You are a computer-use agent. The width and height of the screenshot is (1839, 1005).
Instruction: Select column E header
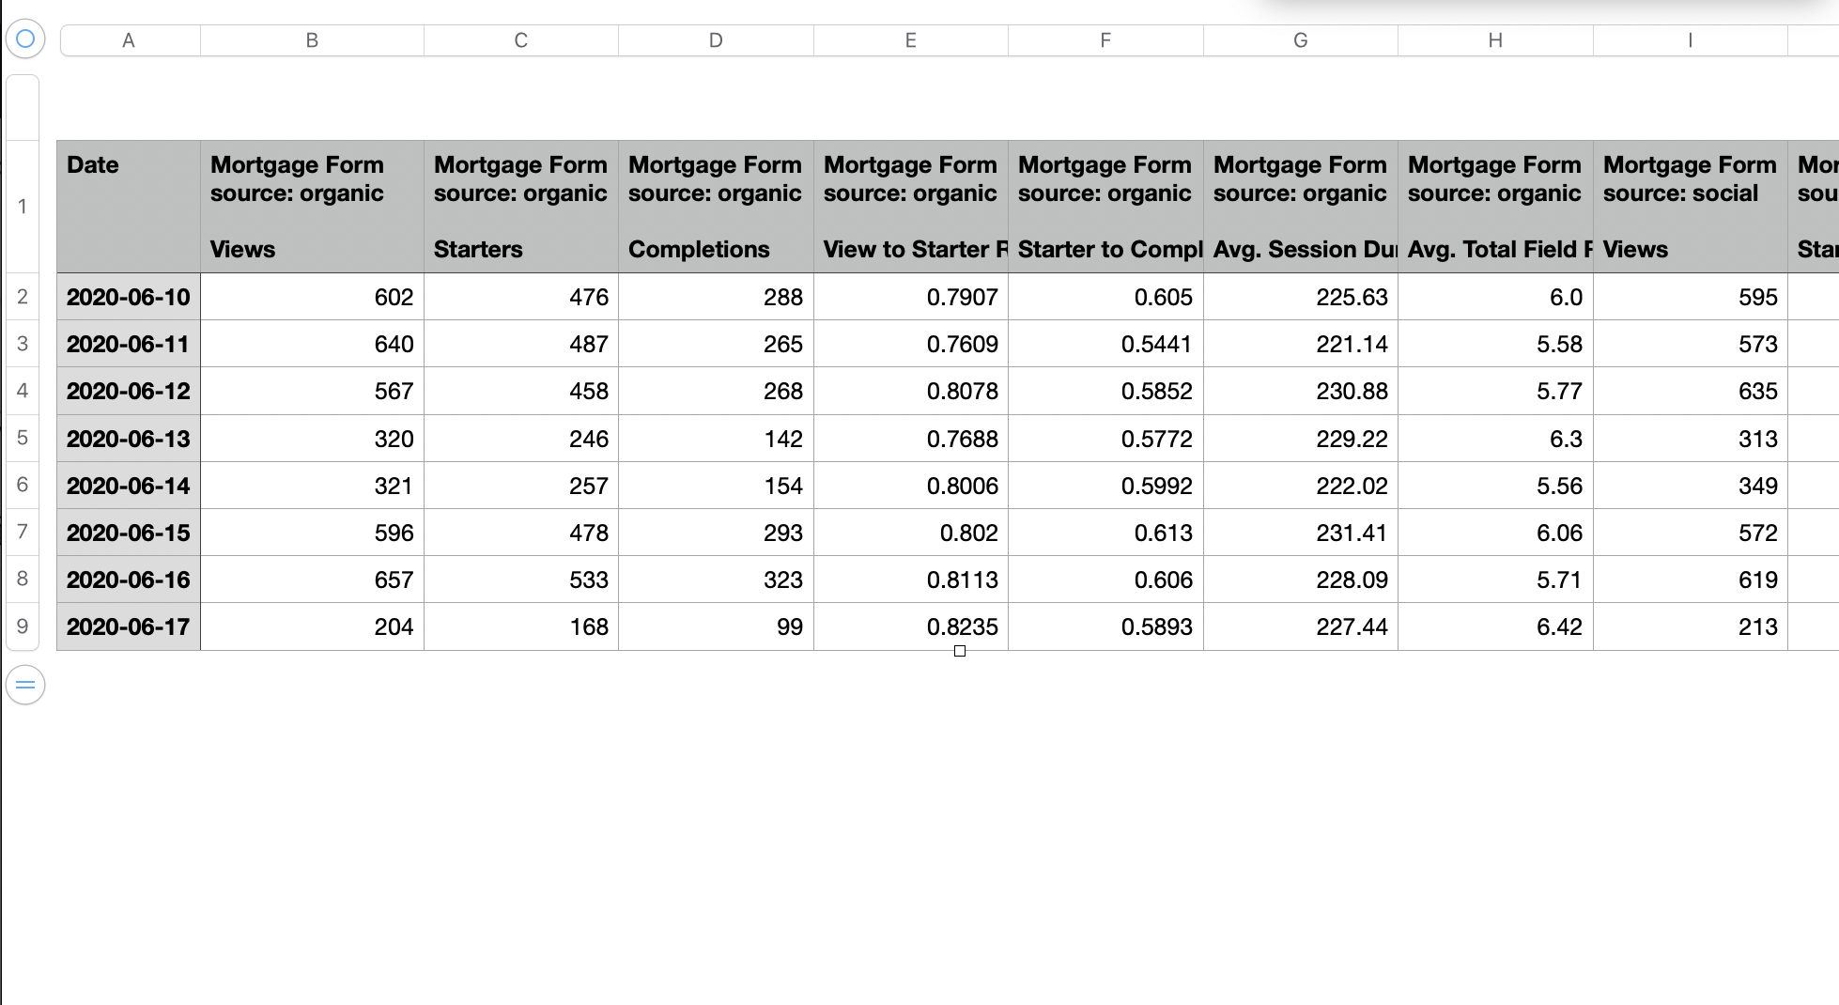[911, 40]
